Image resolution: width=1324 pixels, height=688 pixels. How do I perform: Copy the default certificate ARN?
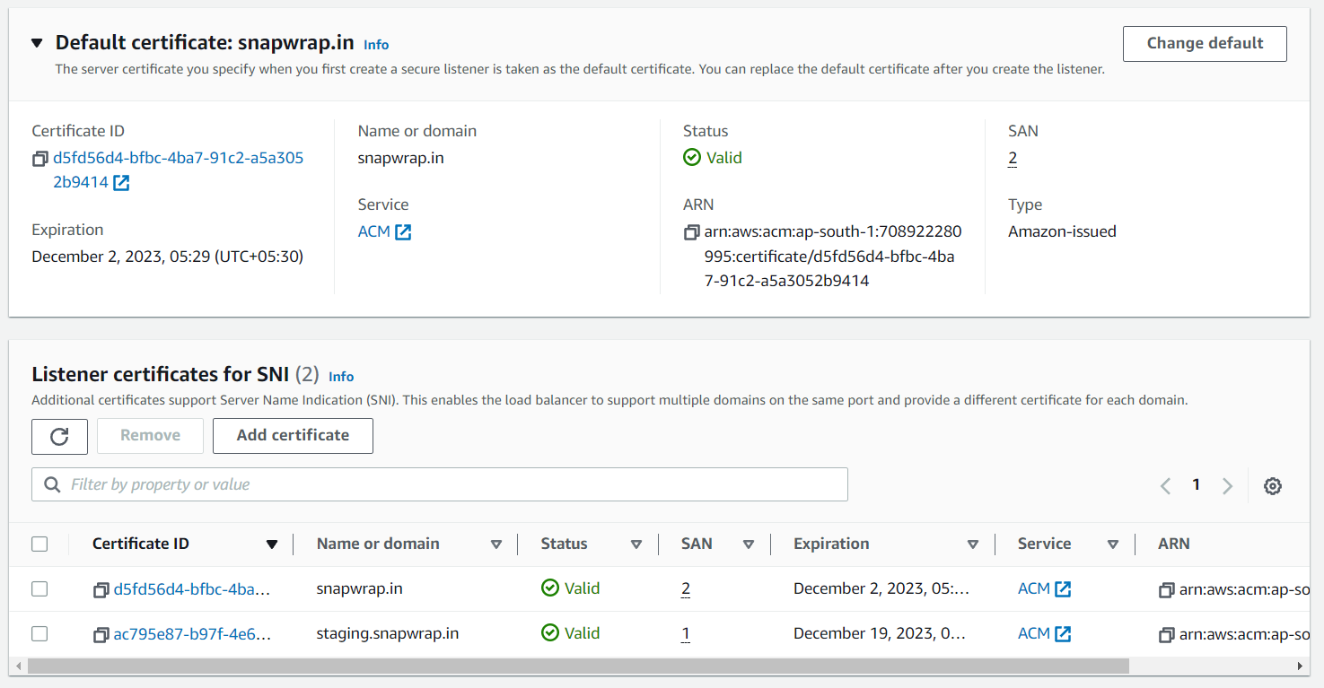point(690,232)
